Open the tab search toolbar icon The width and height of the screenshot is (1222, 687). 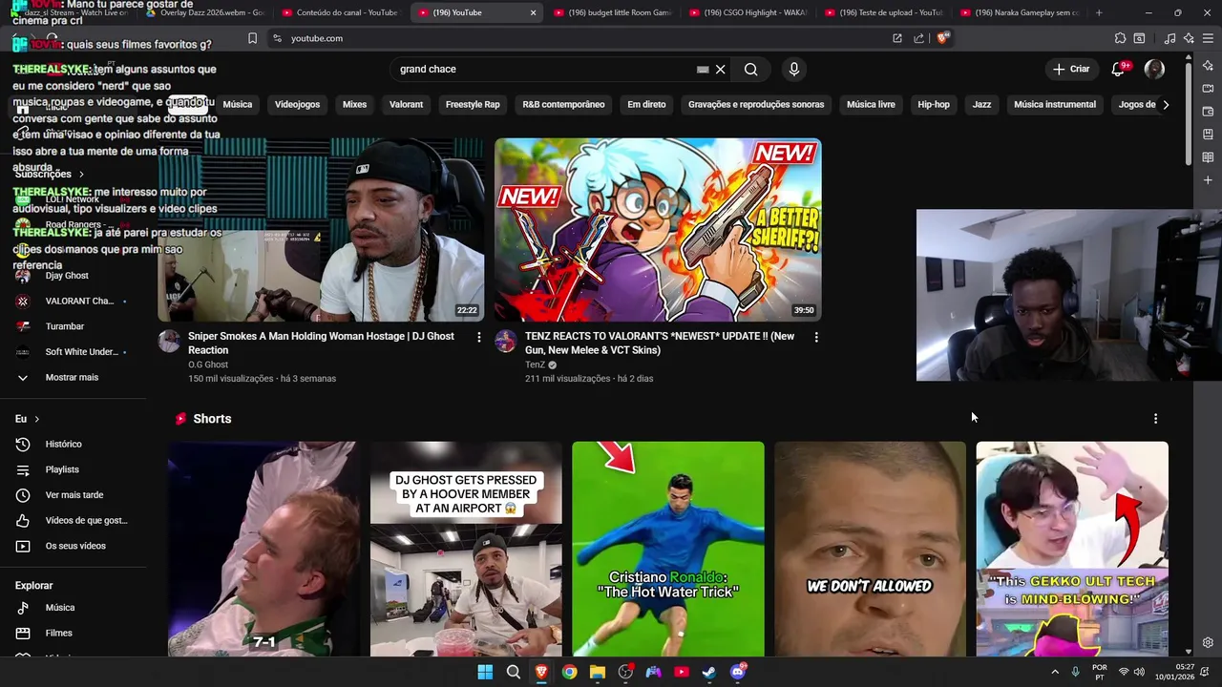[1139, 38]
